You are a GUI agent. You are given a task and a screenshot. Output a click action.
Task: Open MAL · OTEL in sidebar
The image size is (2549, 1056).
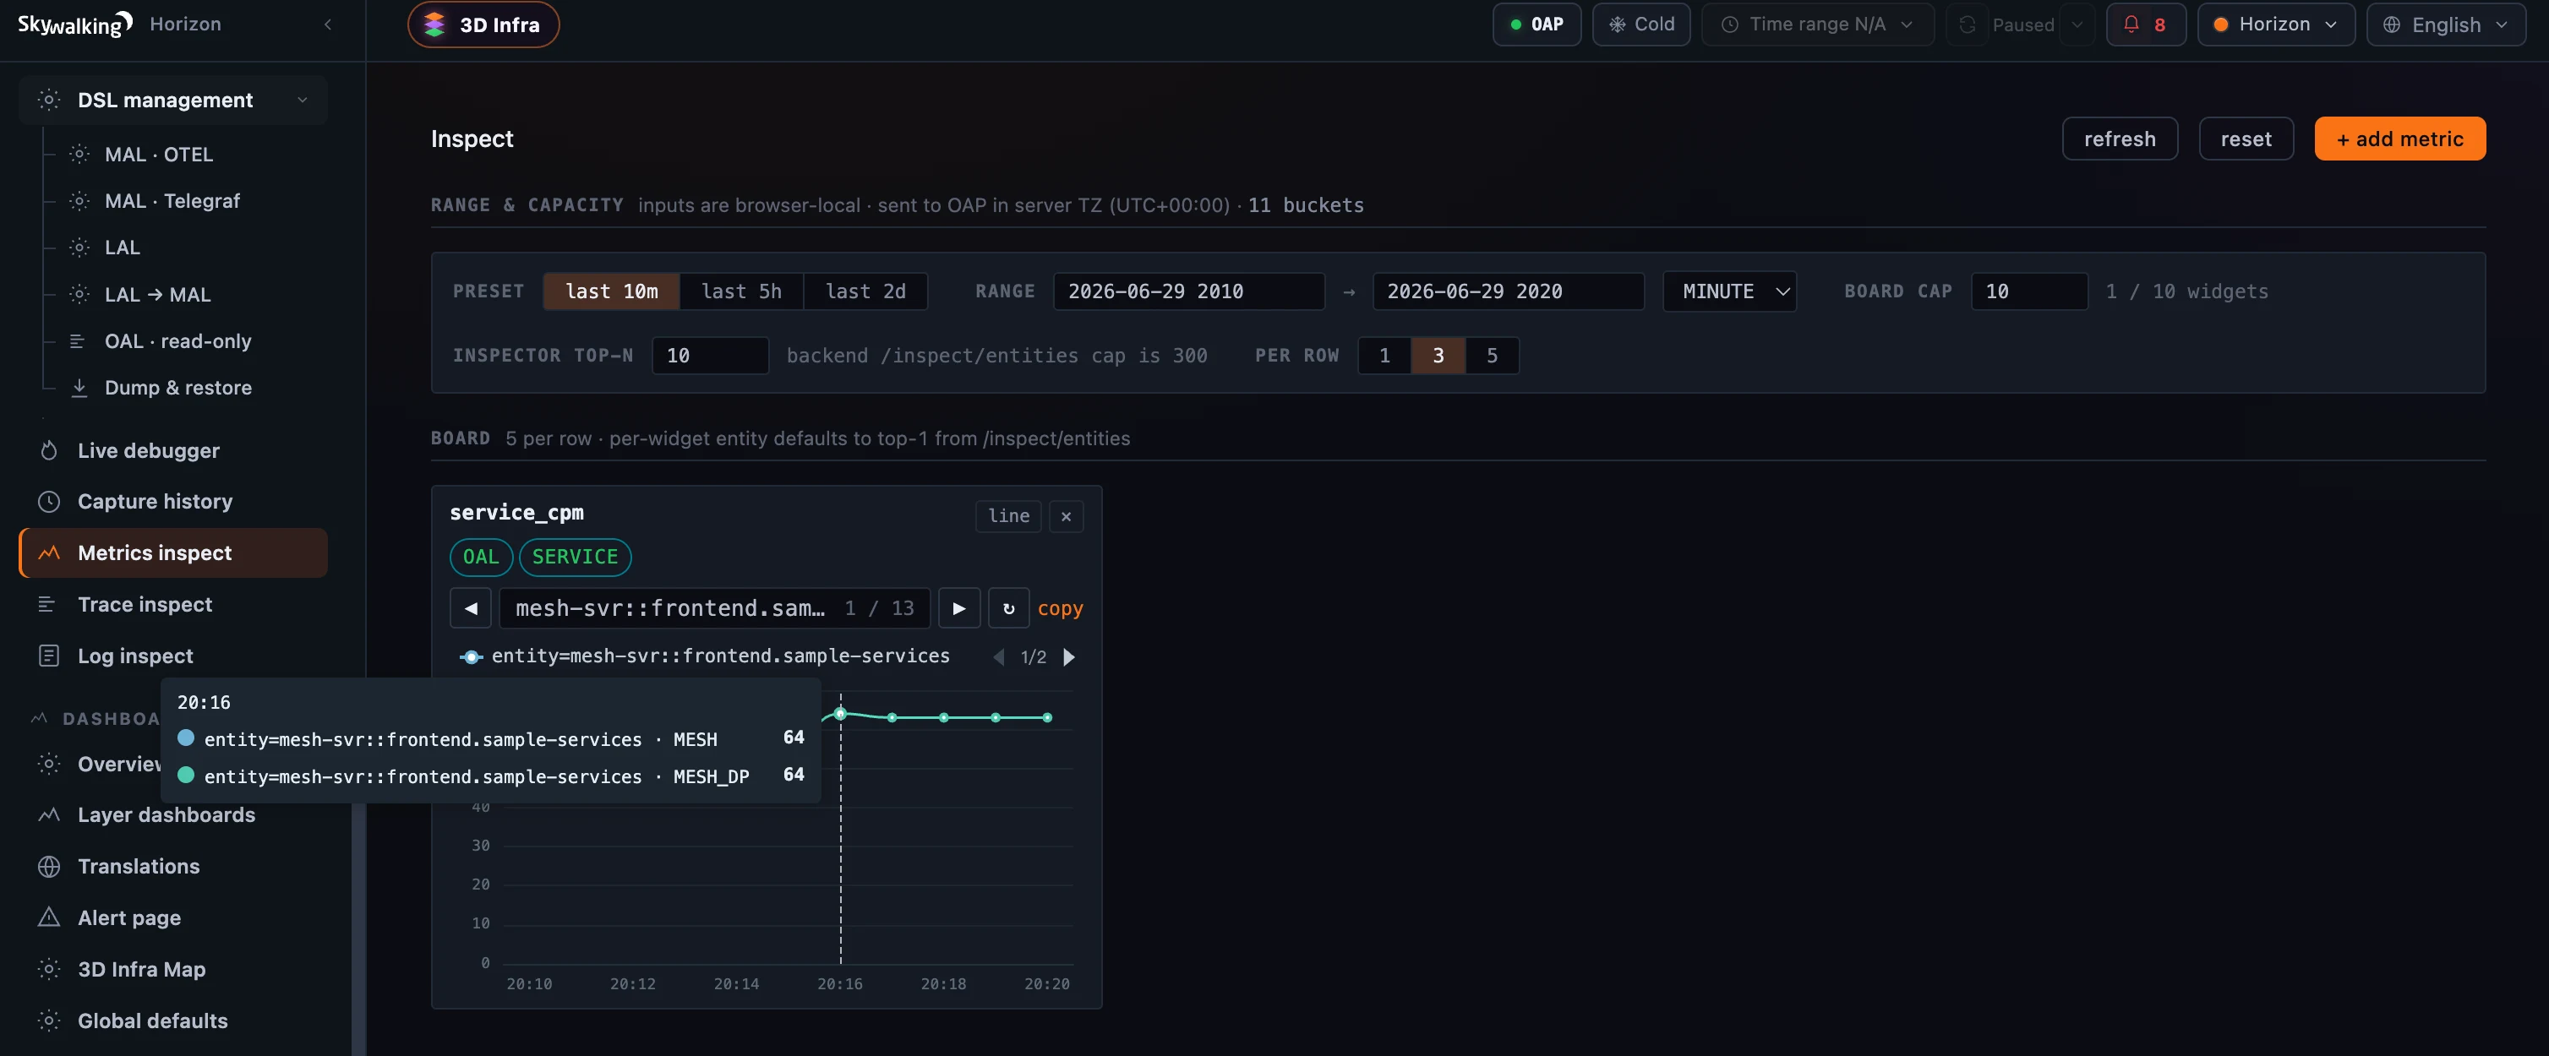pyautogui.click(x=158, y=155)
